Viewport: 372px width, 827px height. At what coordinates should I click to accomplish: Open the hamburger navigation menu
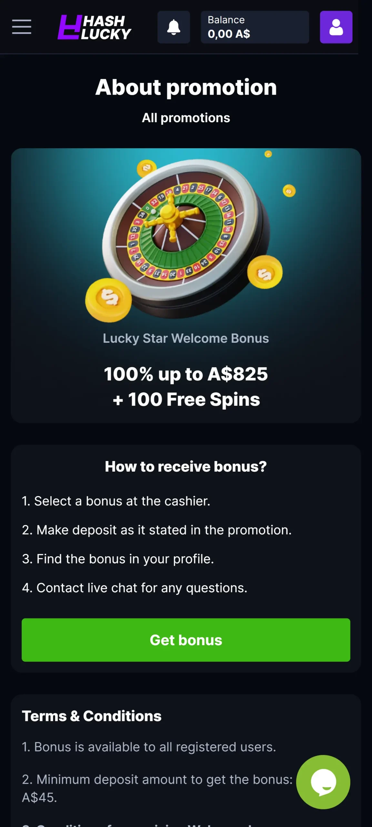click(x=22, y=27)
